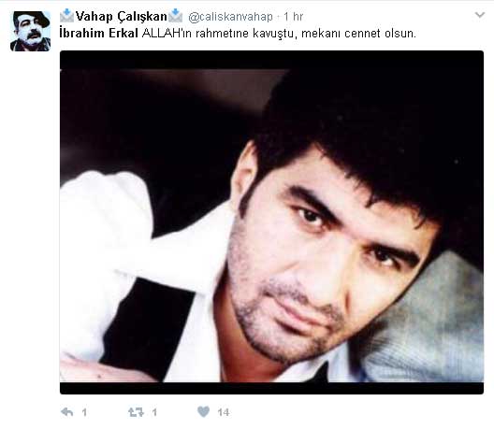The image size is (494, 429).
Task: Retweet this post using the retweet icon
Action: coord(136,412)
